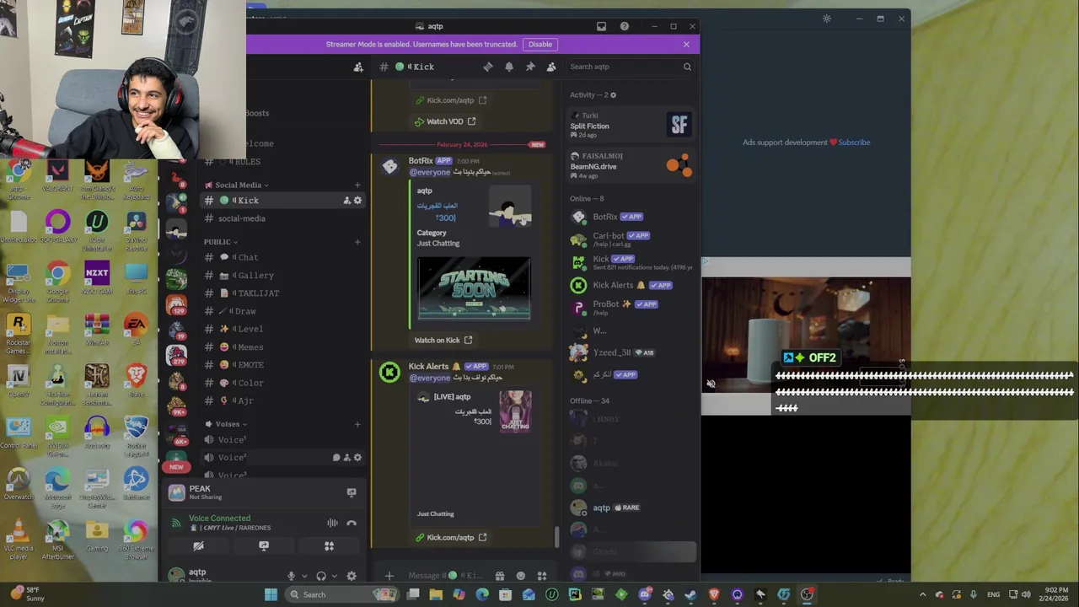Open the gift icon in the message box
Image resolution: width=1079 pixels, height=607 pixels.
[500, 576]
